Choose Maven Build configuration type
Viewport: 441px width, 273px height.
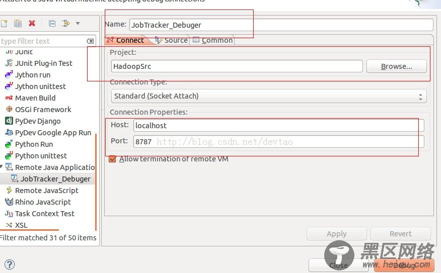coord(35,98)
